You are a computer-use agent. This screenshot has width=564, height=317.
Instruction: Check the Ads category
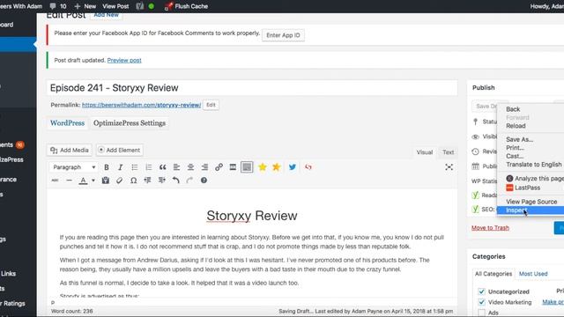(482, 313)
